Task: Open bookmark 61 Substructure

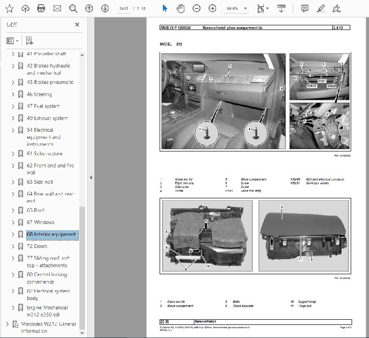Action: [x=45, y=153]
